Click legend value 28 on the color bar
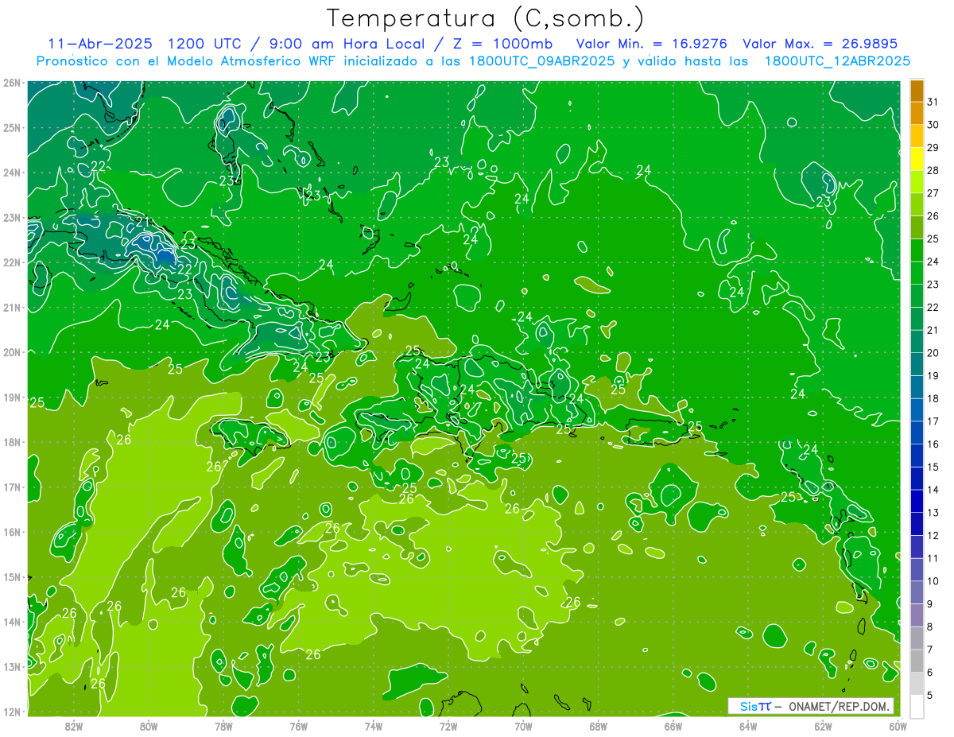The width and height of the screenshot is (954, 737). click(x=933, y=170)
